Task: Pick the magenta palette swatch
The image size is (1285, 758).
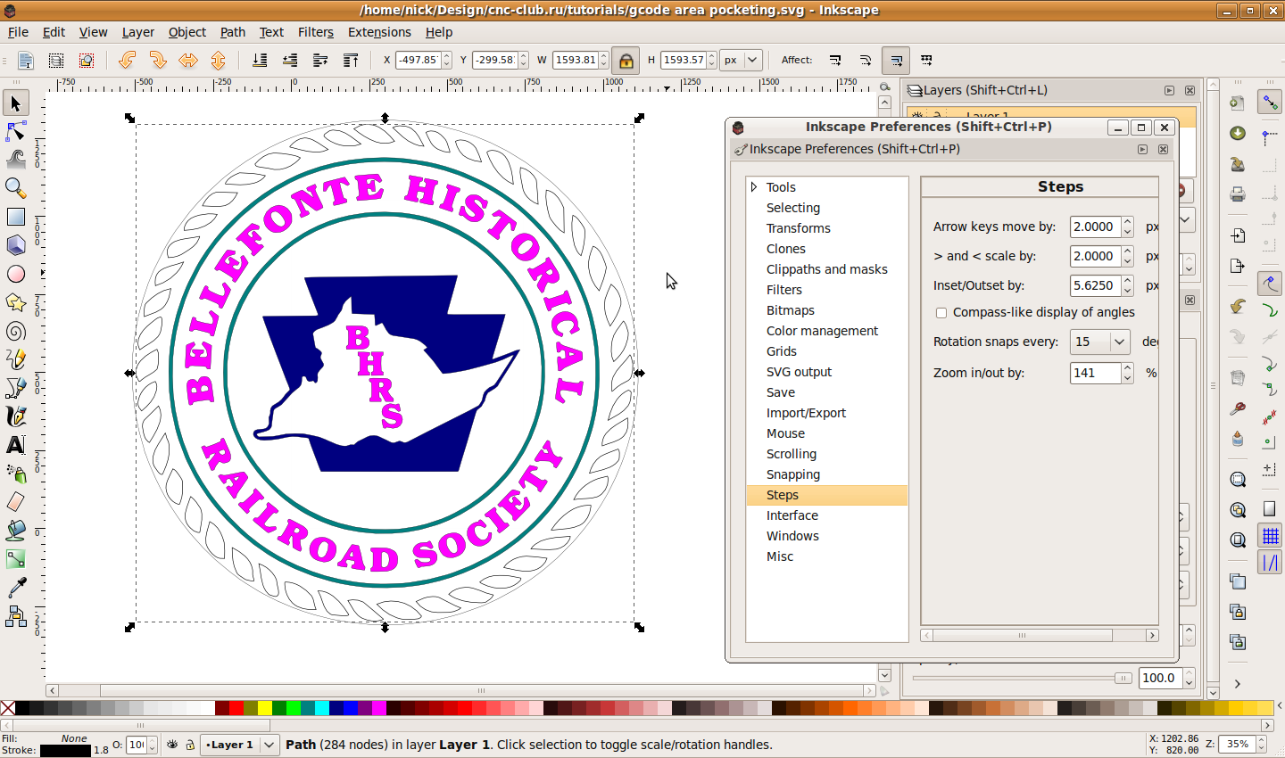Action: click(379, 708)
